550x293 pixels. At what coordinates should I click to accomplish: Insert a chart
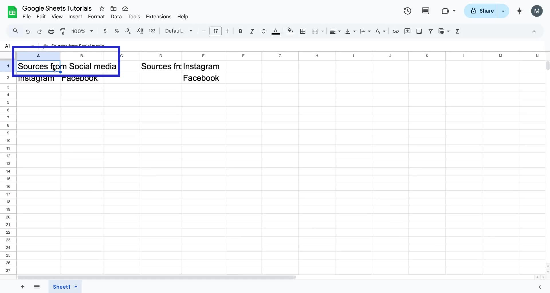(x=419, y=31)
